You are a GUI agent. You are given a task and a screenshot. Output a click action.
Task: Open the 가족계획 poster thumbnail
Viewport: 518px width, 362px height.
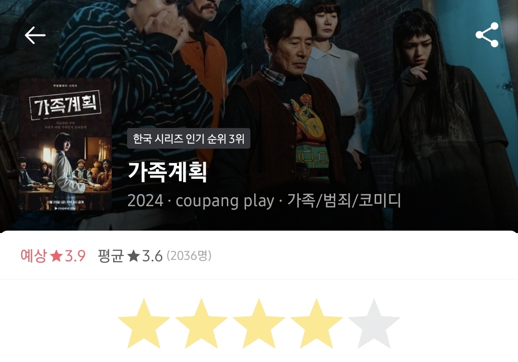pyautogui.click(x=65, y=144)
